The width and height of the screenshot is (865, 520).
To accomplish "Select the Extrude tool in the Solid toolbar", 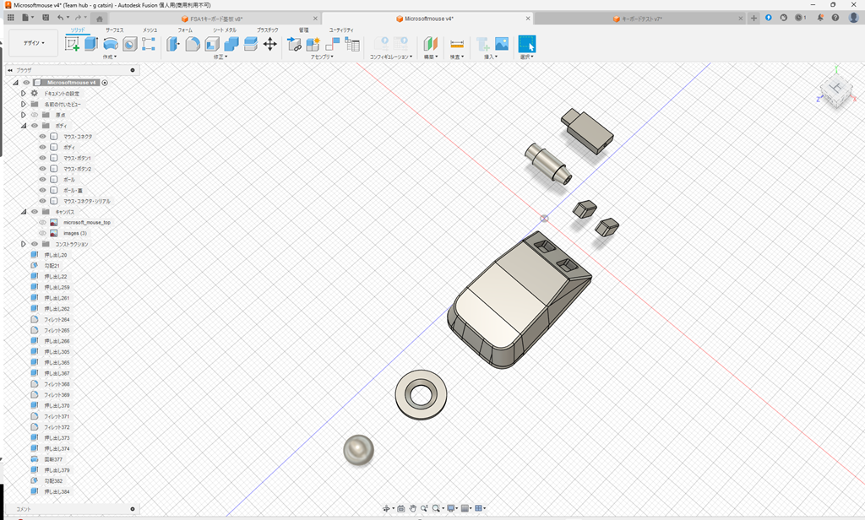I will pyautogui.click(x=90, y=44).
